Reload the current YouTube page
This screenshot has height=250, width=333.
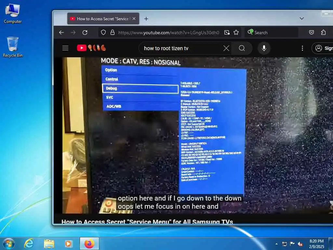[x=85, y=32]
